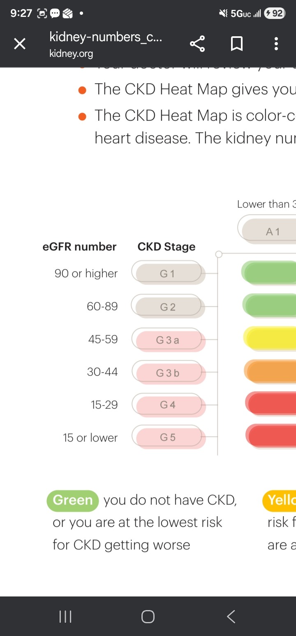Select the G1 stage pill
Image resolution: width=296 pixels, height=636 pixels.
tap(168, 274)
